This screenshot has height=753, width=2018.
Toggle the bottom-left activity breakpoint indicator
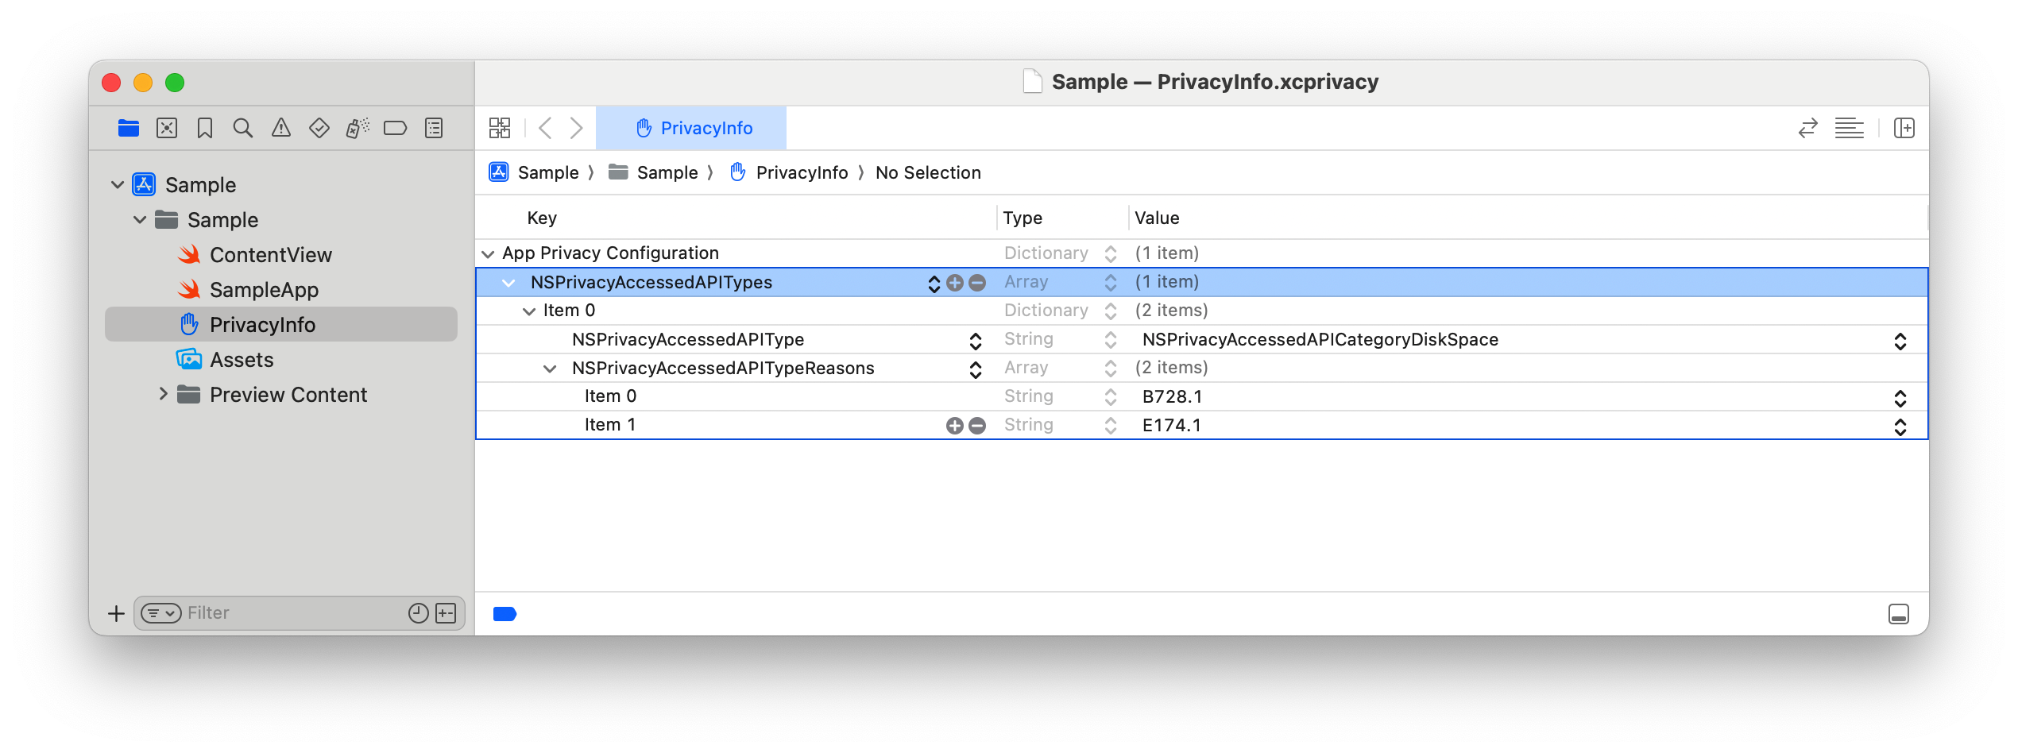click(x=505, y=614)
